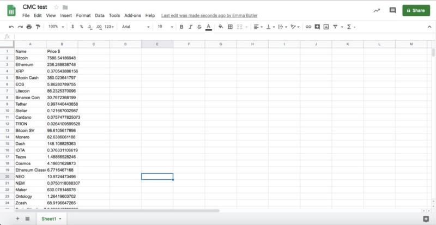436x225 pixels.
Task: Open Google Sheets home icon
Action: tap(11, 11)
